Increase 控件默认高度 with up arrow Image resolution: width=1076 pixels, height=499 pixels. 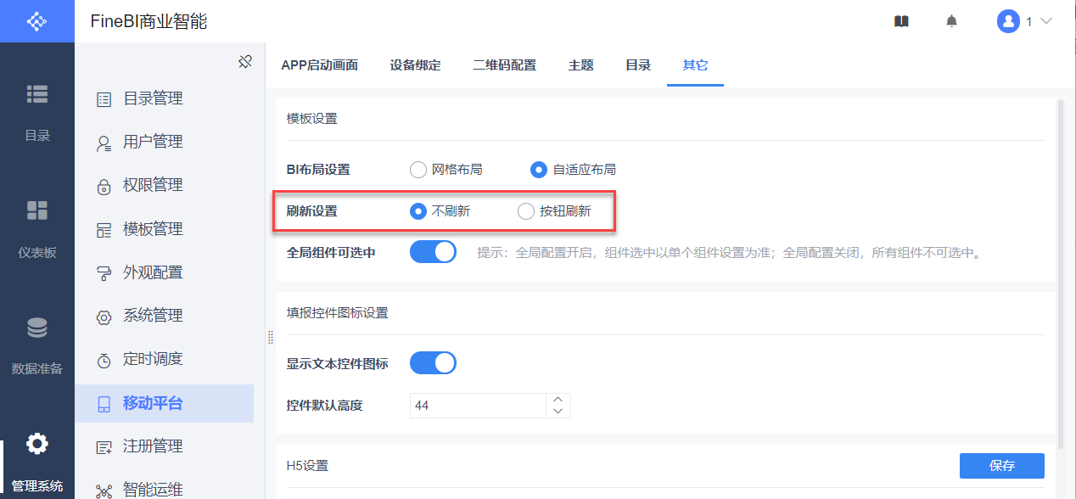click(558, 399)
